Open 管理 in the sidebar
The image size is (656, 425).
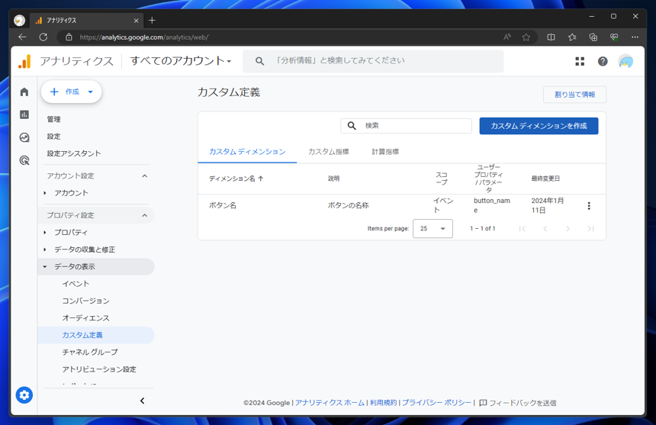click(53, 119)
